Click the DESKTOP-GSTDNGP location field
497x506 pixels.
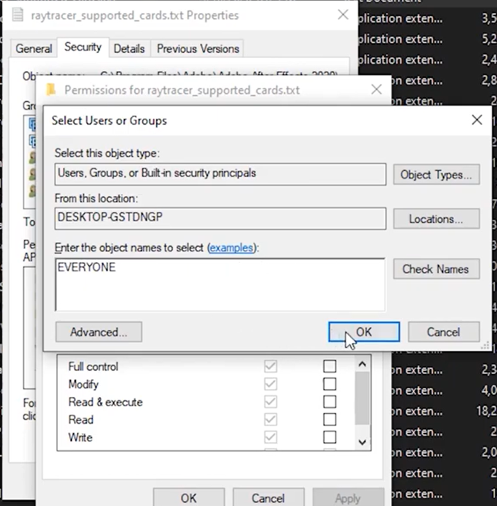tap(220, 218)
